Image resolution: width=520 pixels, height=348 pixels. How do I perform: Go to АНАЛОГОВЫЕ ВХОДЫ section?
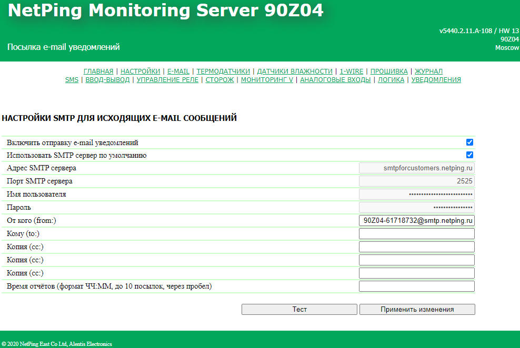[335, 80]
